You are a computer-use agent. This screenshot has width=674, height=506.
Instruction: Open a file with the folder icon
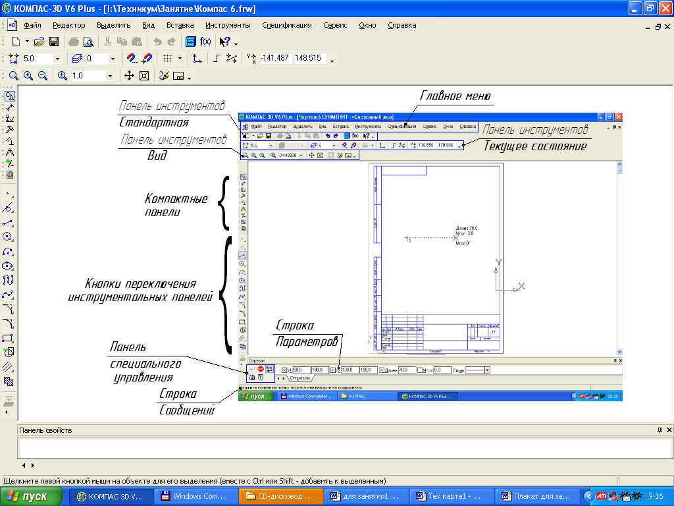(x=39, y=42)
